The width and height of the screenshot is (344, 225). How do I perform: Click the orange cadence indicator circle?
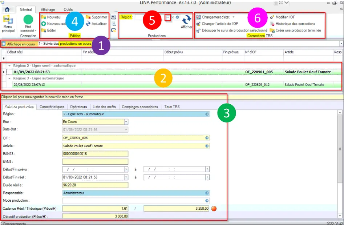pyautogui.click(x=214, y=209)
